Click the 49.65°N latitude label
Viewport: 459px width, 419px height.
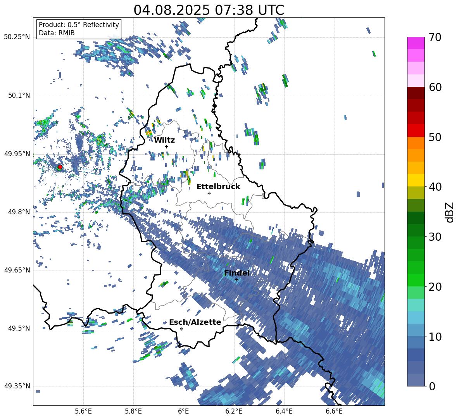[17, 270]
